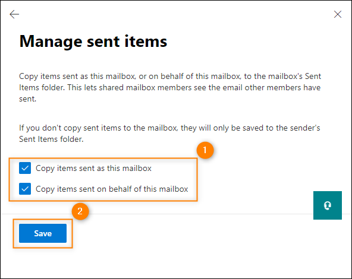Save the sent items settings
Image resolution: width=352 pixels, height=279 pixels.
tap(43, 233)
